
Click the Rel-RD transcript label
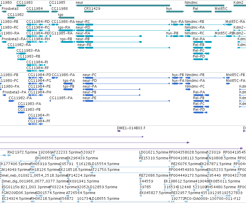point(199,56)
